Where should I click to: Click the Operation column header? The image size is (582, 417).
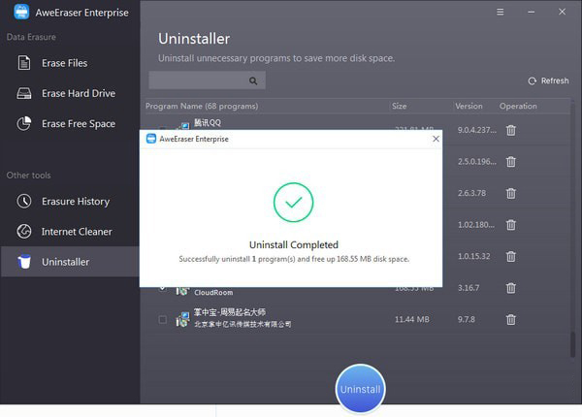point(518,106)
